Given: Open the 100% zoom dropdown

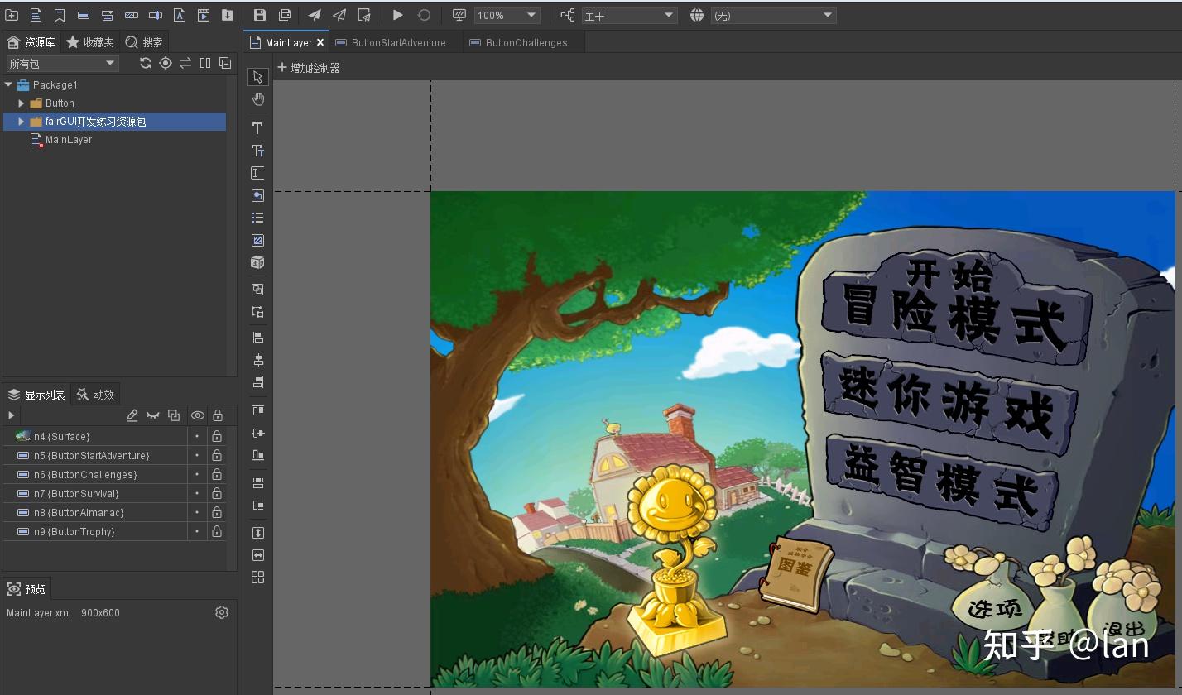Looking at the screenshot, I should [x=507, y=15].
